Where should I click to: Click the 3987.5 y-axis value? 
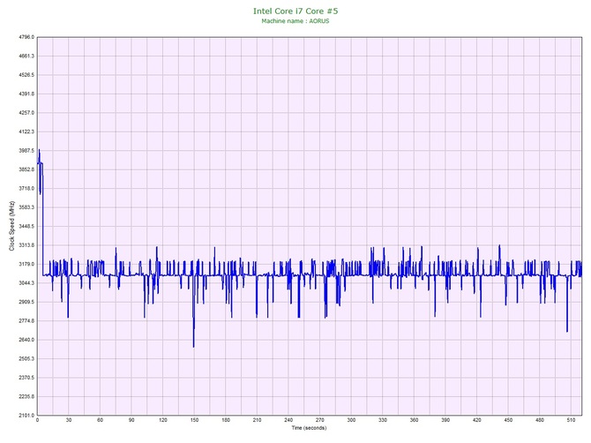(x=26, y=151)
